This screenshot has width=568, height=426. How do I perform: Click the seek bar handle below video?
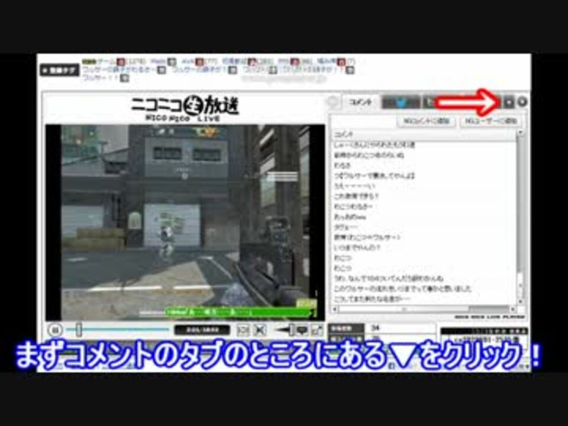pos(79,330)
